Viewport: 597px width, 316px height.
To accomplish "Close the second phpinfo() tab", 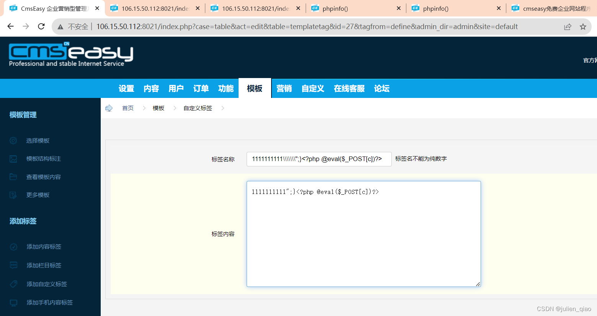I will 499,8.
